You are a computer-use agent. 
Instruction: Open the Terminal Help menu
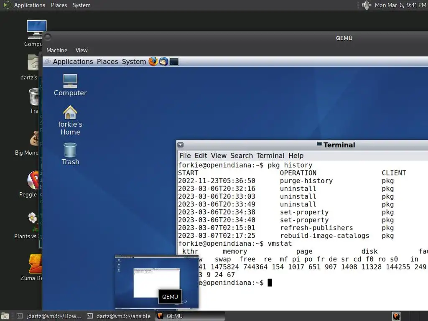(x=296, y=155)
